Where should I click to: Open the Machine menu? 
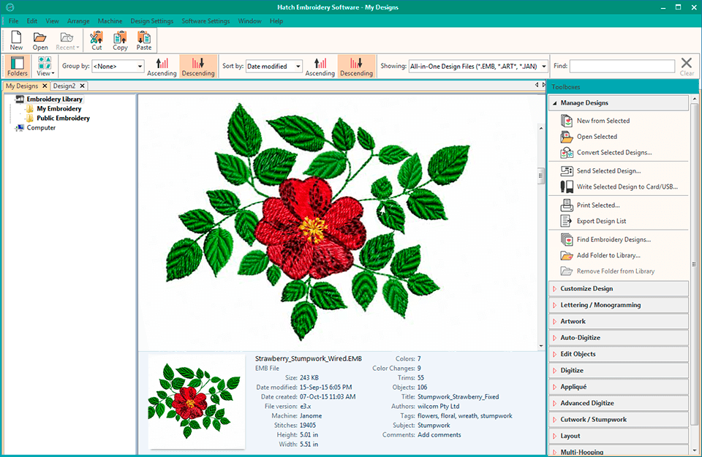110,20
